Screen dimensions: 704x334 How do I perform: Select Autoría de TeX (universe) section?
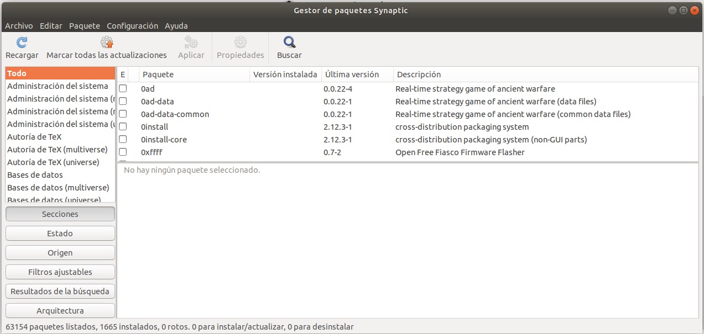click(60, 162)
